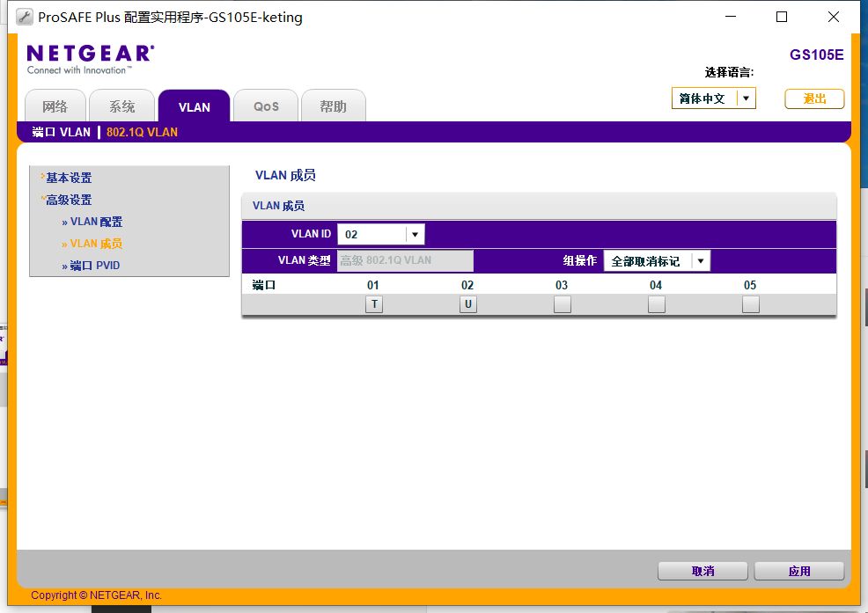This screenshot has width=868, height=613.
Task: Click the VLAN ID dropdown arrow
Action: pyautogui.click(x=416, y=234)
